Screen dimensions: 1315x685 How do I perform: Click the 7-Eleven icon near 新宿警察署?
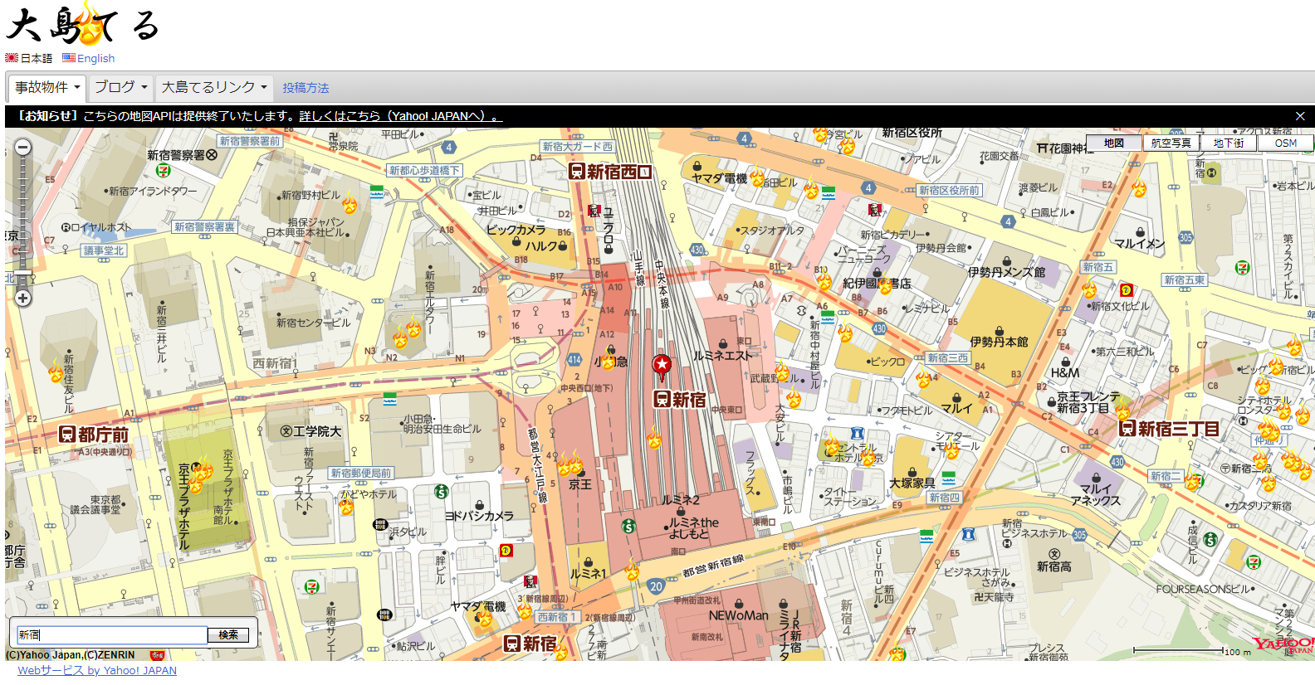pos(163,170)
